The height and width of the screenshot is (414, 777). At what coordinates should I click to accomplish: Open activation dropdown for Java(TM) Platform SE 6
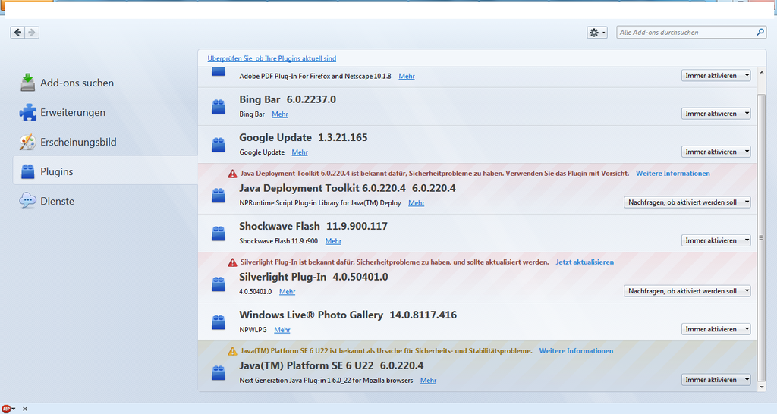coord(716,379)
